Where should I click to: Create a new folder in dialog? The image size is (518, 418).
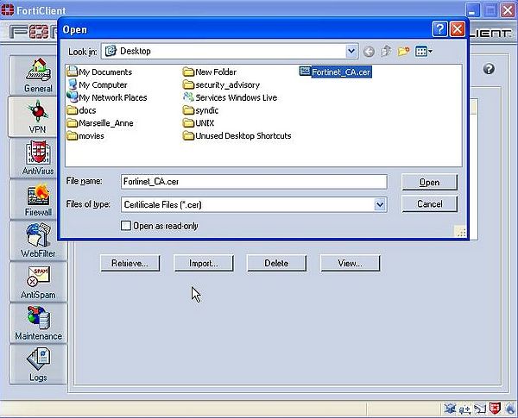coord(403,52)
